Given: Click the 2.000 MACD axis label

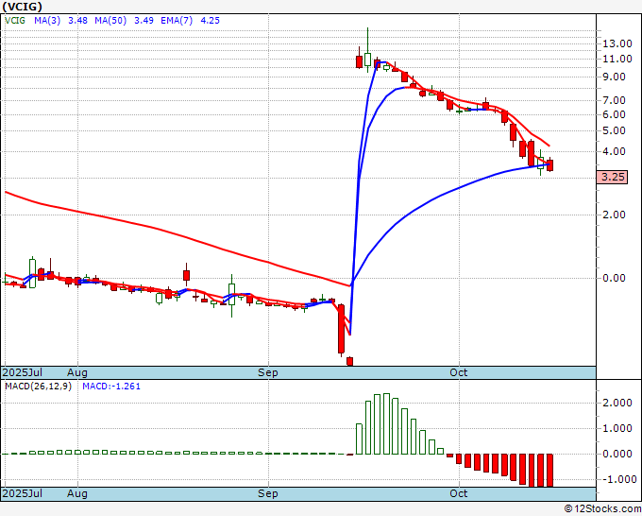Looking at the screenshot, I should 617,403.
